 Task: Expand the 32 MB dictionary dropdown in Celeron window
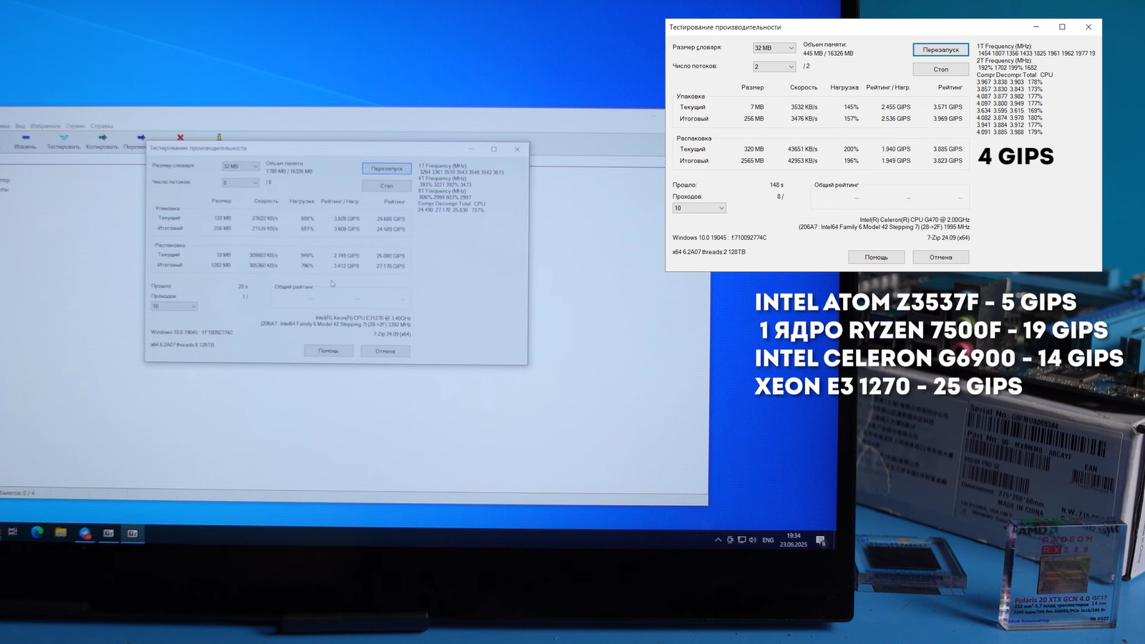[774, 48]
